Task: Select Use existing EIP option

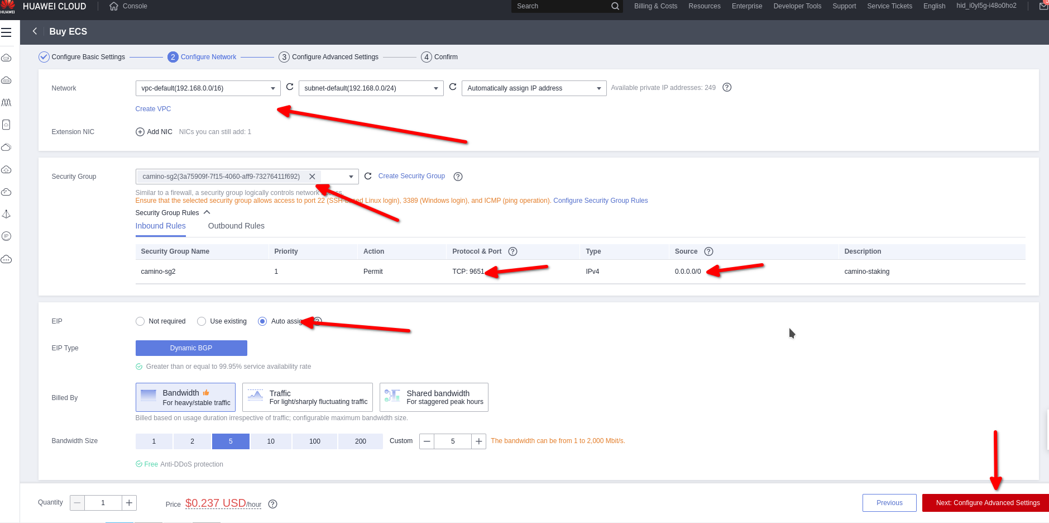Action: coord(202,321)
